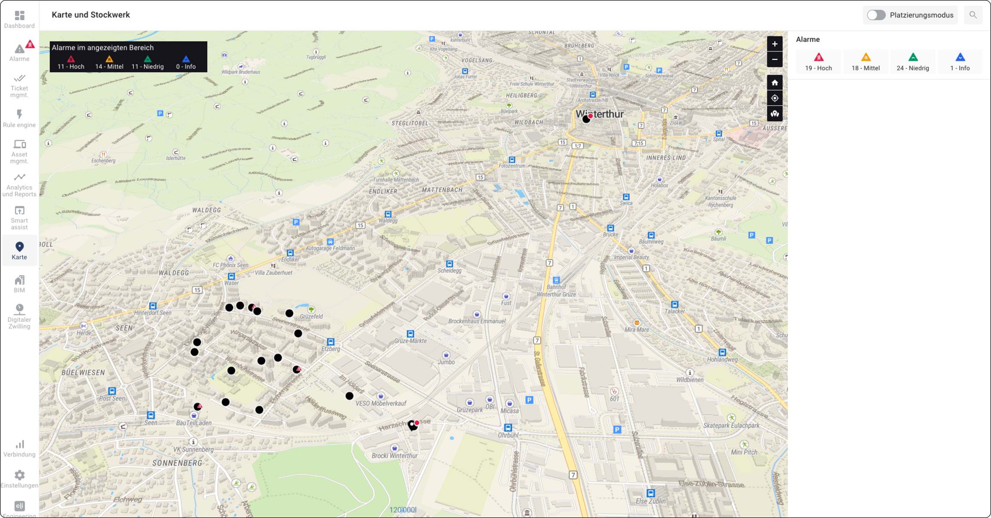Image resolution: width=991 pixels, height=518 pixels.
Task: Zoom in the map with plus button
Action: 775,44
